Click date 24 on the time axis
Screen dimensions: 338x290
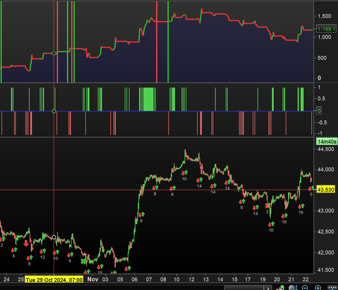7,280
